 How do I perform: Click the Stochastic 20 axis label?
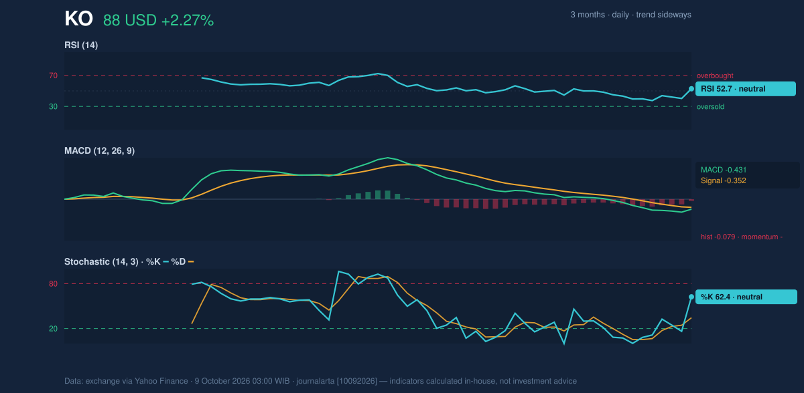coord(53,329)
